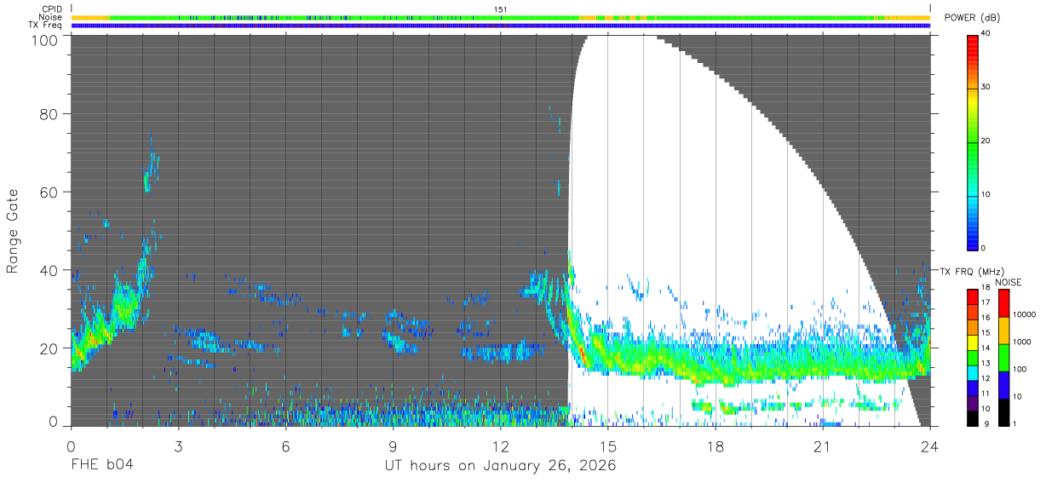Click the 40 tick on the power scale

tap(985, 34)
